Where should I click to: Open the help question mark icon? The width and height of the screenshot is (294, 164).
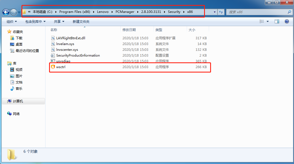coord(287,21)
